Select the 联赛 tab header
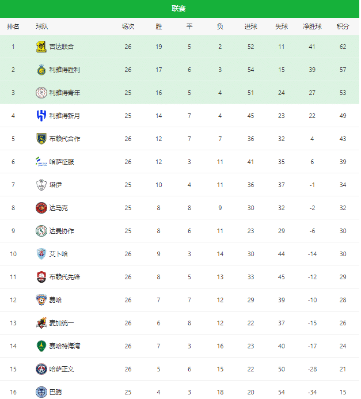 point(179,9)
